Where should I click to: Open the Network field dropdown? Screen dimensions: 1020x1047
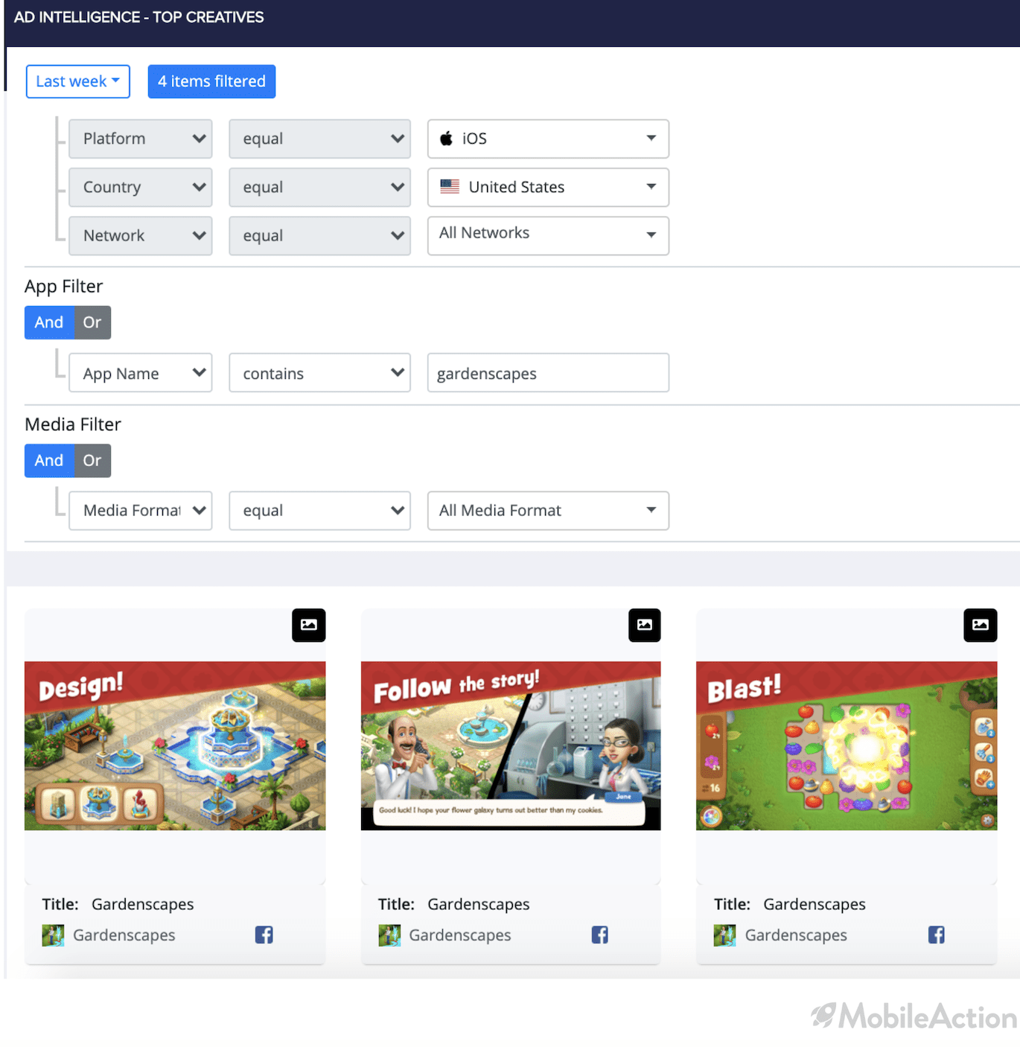coord(141,235)
